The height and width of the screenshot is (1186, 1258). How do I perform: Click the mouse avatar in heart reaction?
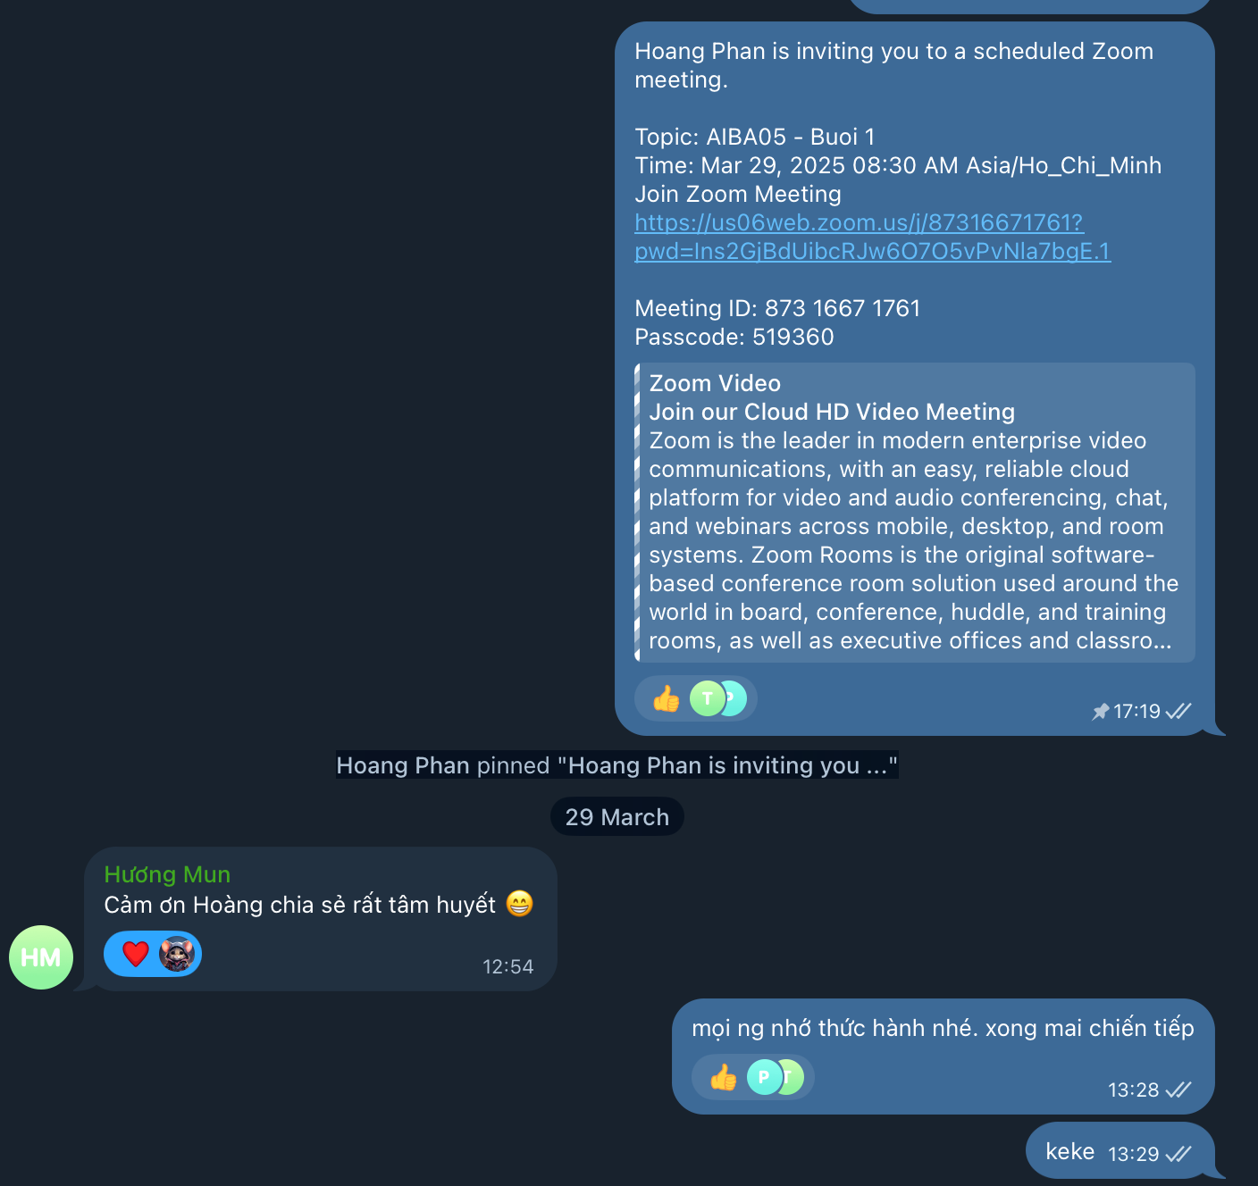pos(177,954)
